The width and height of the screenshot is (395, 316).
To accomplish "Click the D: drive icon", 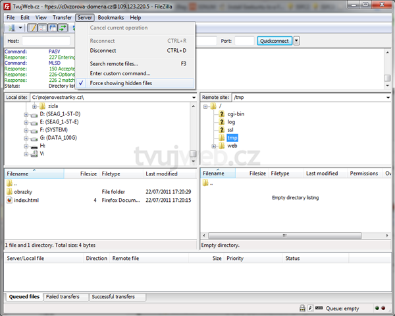I will (x=34, y=115).
